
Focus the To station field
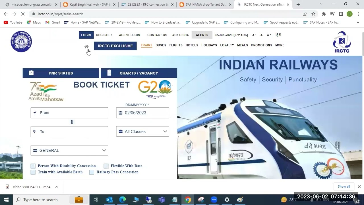pyautogui.click(x=69, y=132)
